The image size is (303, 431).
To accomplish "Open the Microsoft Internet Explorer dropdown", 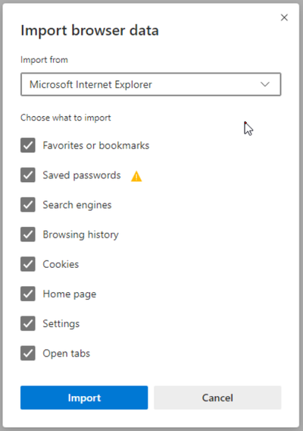I will (151, 84).
